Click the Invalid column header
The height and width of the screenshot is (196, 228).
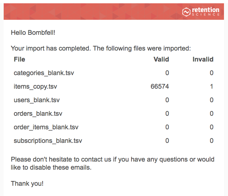click(203, 59)
